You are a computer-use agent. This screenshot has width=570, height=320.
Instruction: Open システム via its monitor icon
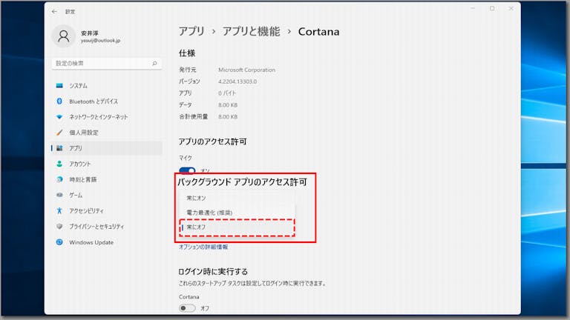[x=59, y=86]
